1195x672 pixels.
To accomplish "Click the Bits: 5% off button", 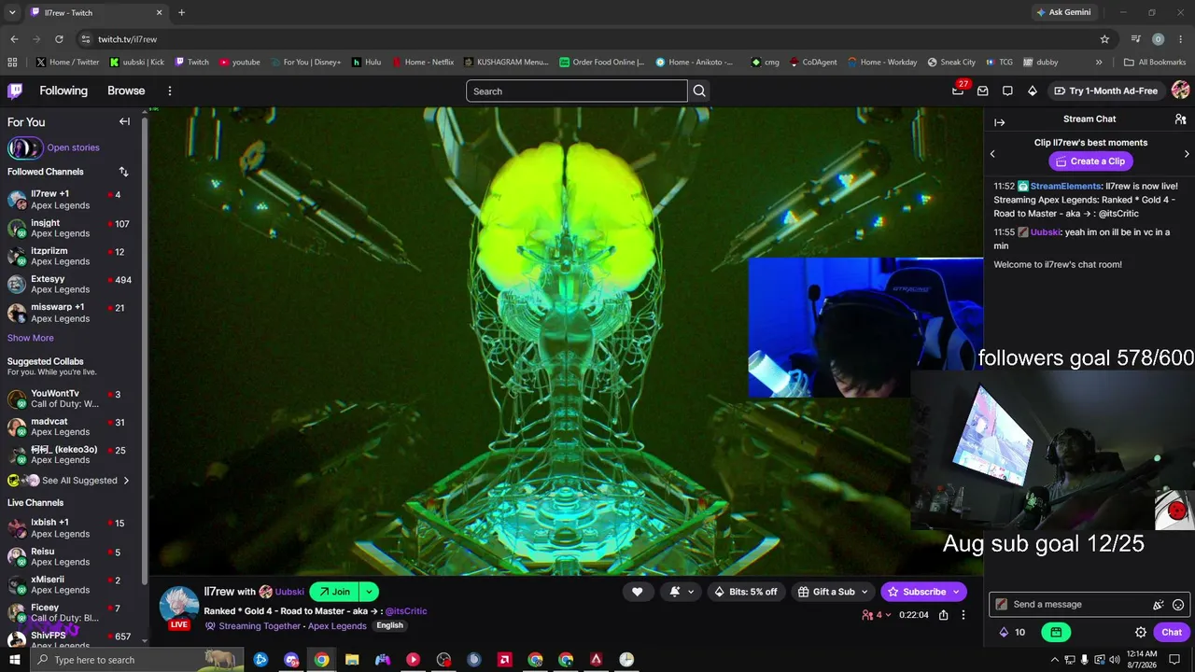I will pos(745,592).
